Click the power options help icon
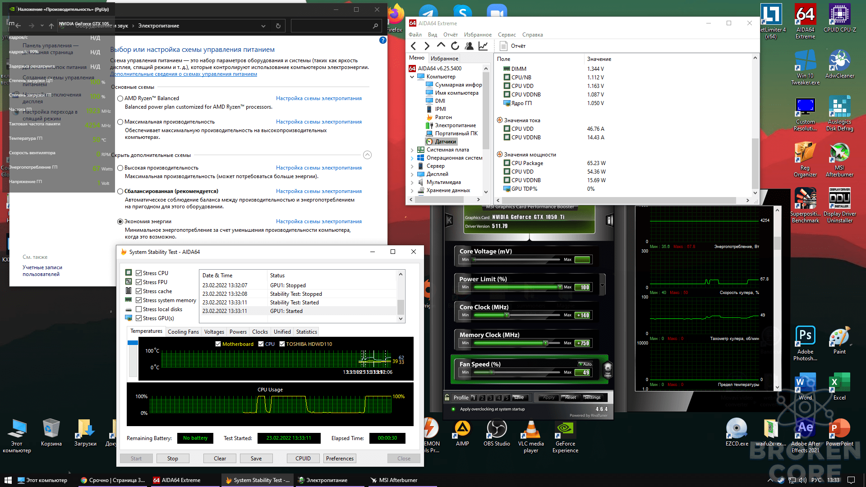 pos(383,40)
